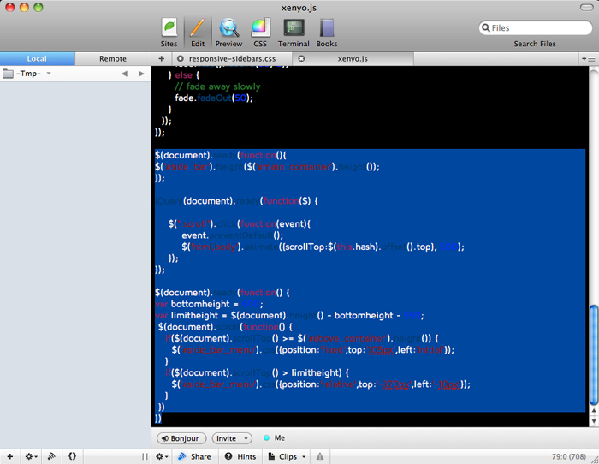This screenshot has height=464, width=599.
Task: Open the code braces navigator
Action: pyautogui.click(x=72, y=456)
